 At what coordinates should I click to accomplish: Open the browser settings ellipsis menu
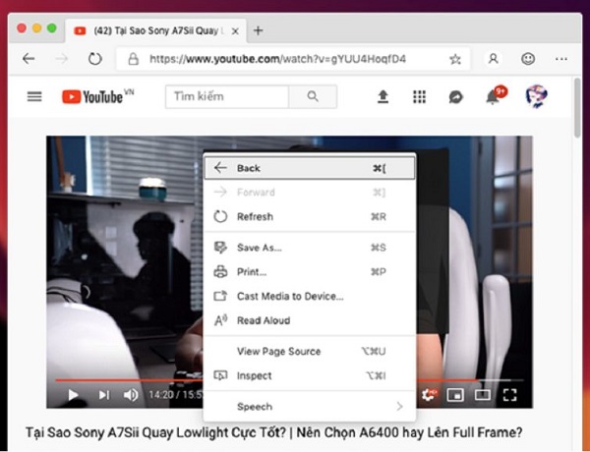[x=561, y=59]
